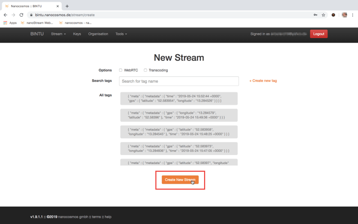Reload the page with the refresh icon

click(x=21, y=15)
